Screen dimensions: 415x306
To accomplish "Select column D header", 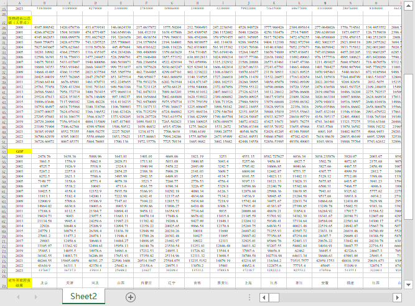I will (95, 3).
